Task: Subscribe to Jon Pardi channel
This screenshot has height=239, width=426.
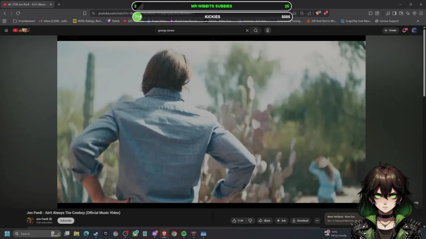Action: click(x=66, y=220)
